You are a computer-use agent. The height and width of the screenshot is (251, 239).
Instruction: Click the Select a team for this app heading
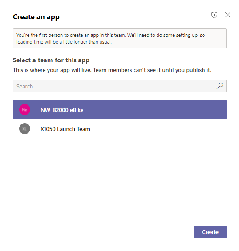[x=51, y=60]
